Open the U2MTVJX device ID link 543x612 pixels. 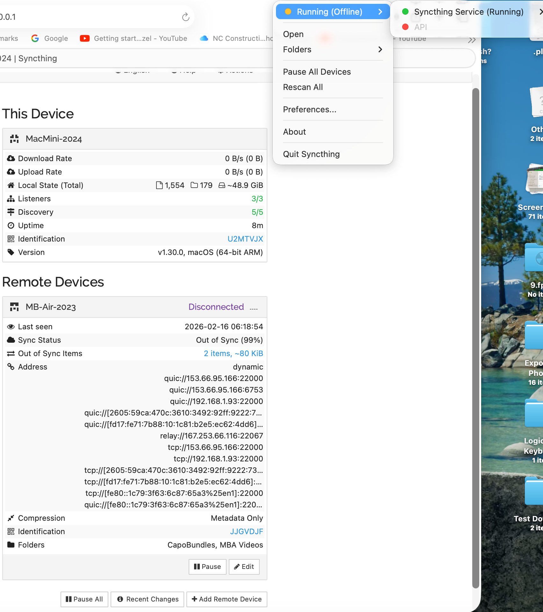coord(245,239)
